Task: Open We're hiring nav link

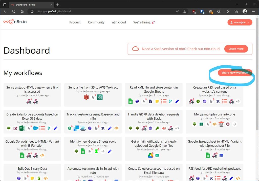Action: click(x=144, y=22)
